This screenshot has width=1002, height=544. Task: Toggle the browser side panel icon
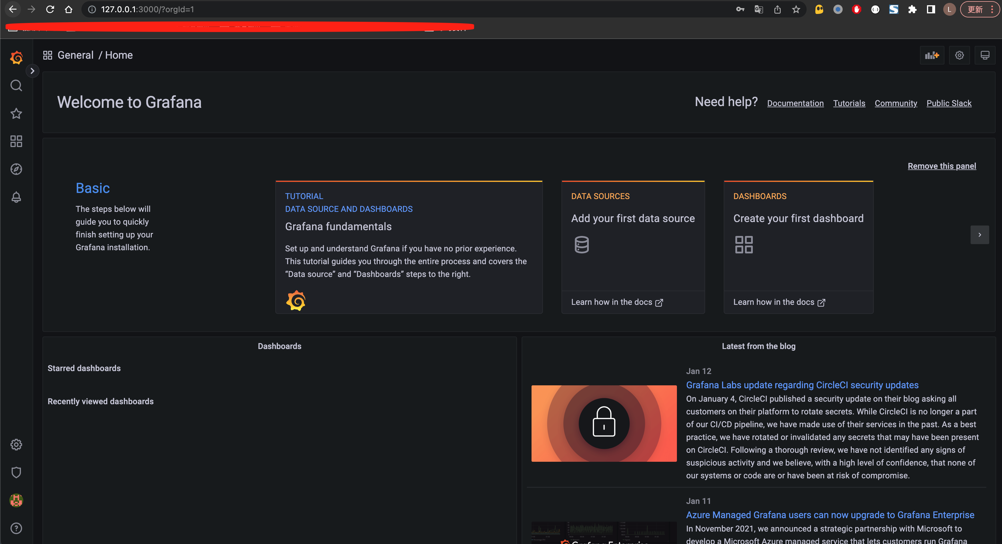[x=931, y=9]
